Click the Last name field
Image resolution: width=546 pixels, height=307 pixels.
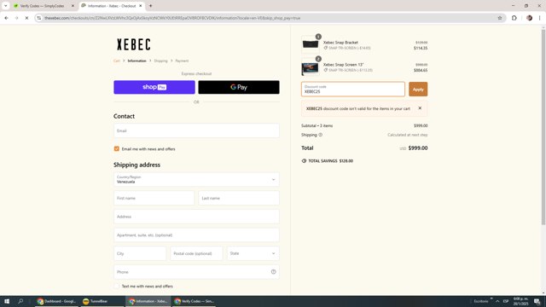click(239, 198)
